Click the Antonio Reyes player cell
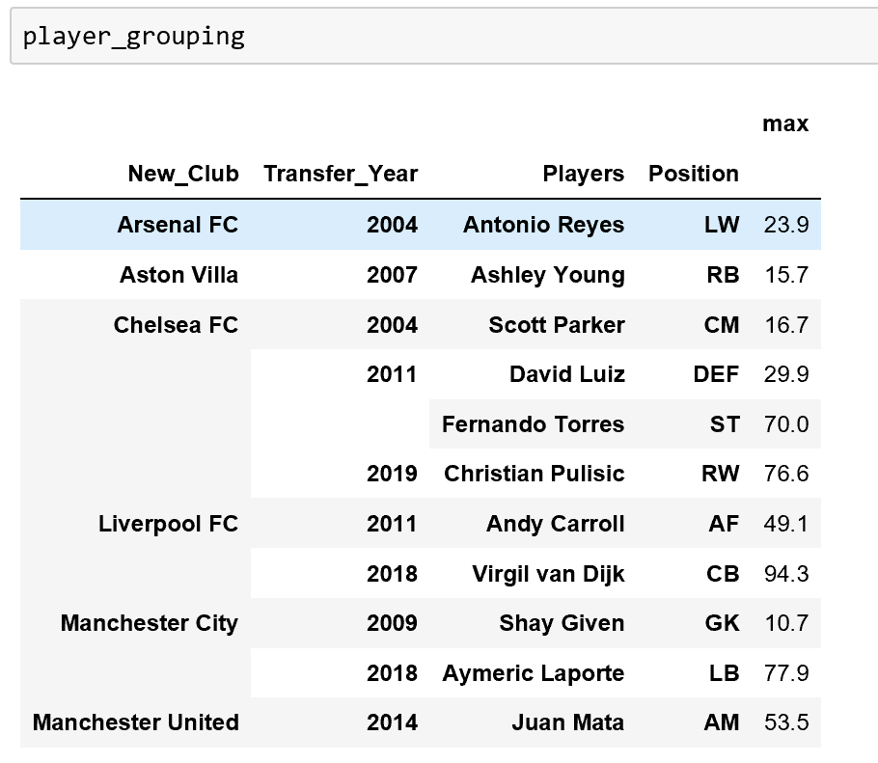878x763 pixels. point(543,225)
